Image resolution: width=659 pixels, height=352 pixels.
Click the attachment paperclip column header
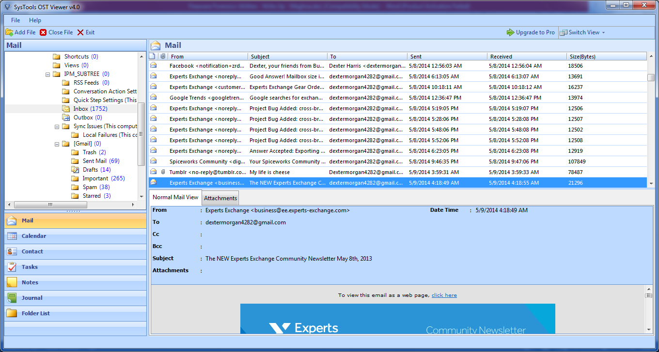[163, 57]
